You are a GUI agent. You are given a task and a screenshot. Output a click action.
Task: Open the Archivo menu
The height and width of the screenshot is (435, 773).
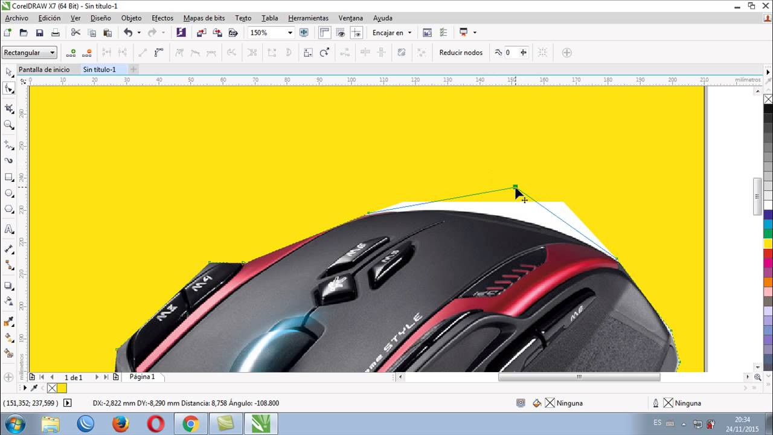(x=16, y=18)
